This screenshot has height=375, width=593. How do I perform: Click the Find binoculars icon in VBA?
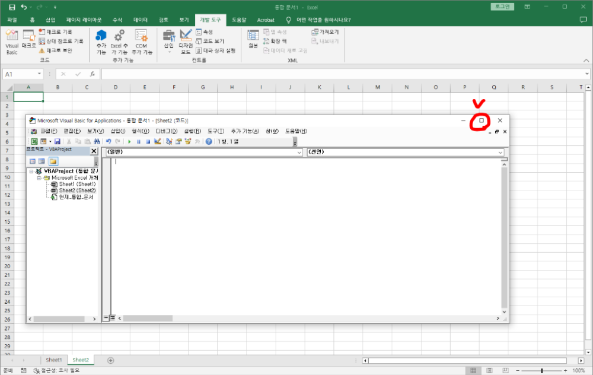97,141
